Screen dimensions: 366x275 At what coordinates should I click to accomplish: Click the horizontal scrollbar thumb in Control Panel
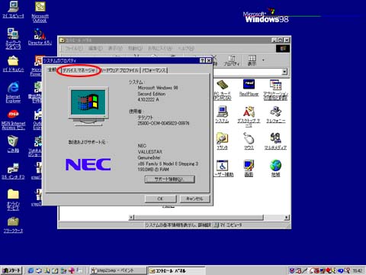pyautogui.click(x=199, y=218)
